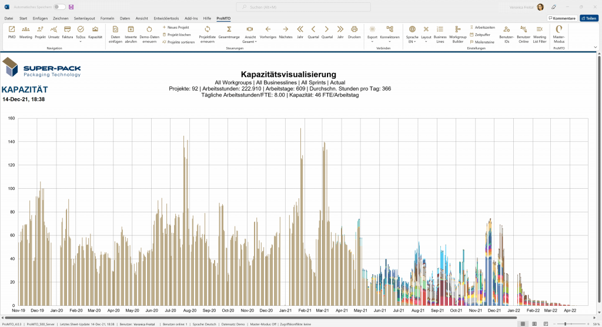Image resolution: width=602 pixels, height=327 pixels.
Task: Click the Umsatz chart icon
Action: pyautogui.click(x=53, y=32)
